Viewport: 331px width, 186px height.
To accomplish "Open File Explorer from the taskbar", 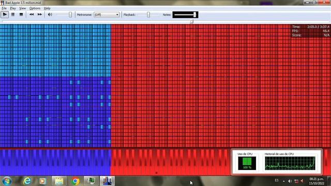I will click(59, 181).
